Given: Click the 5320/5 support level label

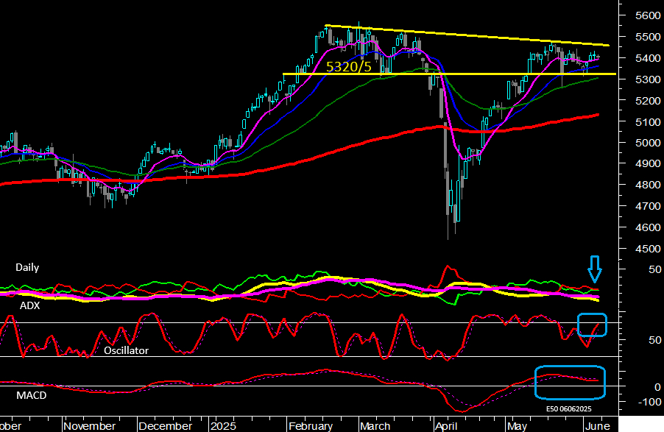Looking at the screenshot, I should tap(348, 66).
